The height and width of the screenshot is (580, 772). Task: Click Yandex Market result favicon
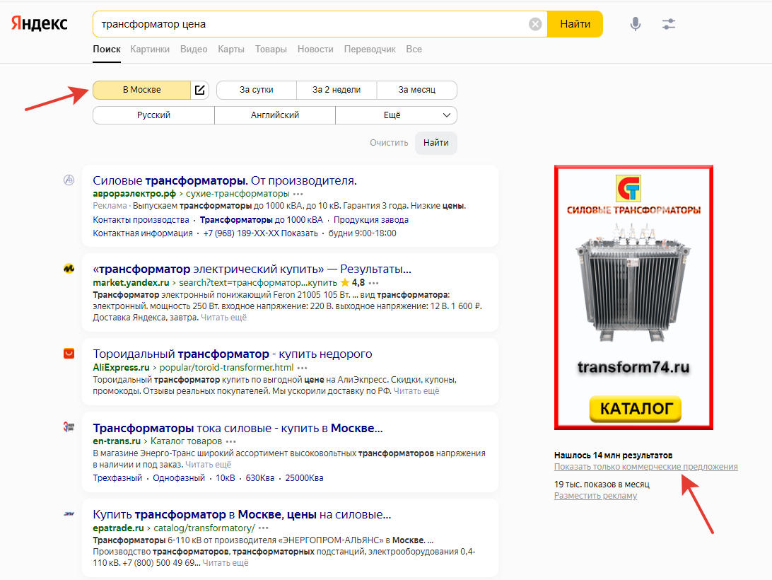[69, 269]
